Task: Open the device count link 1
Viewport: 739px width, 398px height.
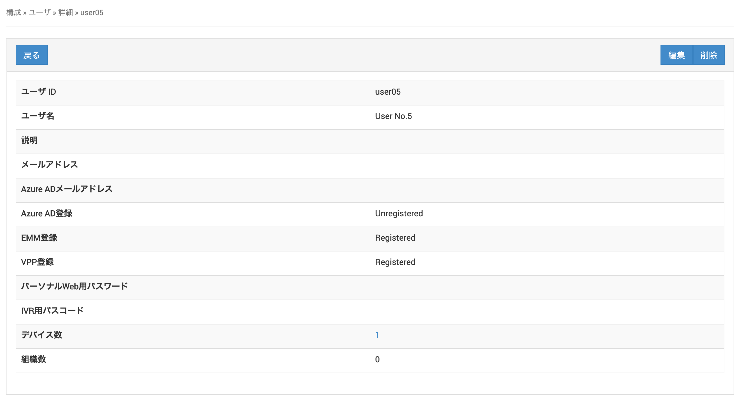Action: [377, 335]
